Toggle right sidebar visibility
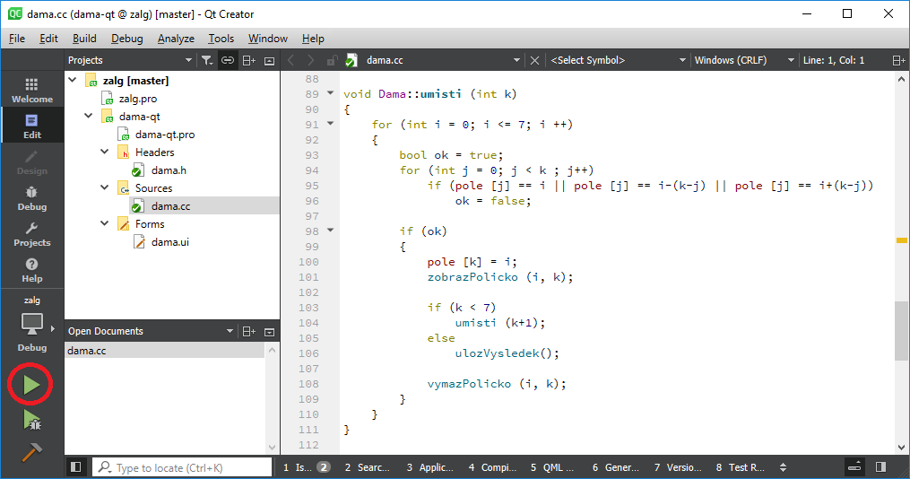 coord(881,466)
